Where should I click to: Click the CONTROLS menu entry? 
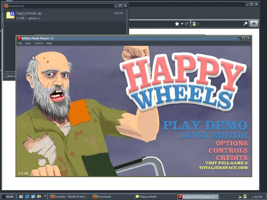[x=228, y=151]
